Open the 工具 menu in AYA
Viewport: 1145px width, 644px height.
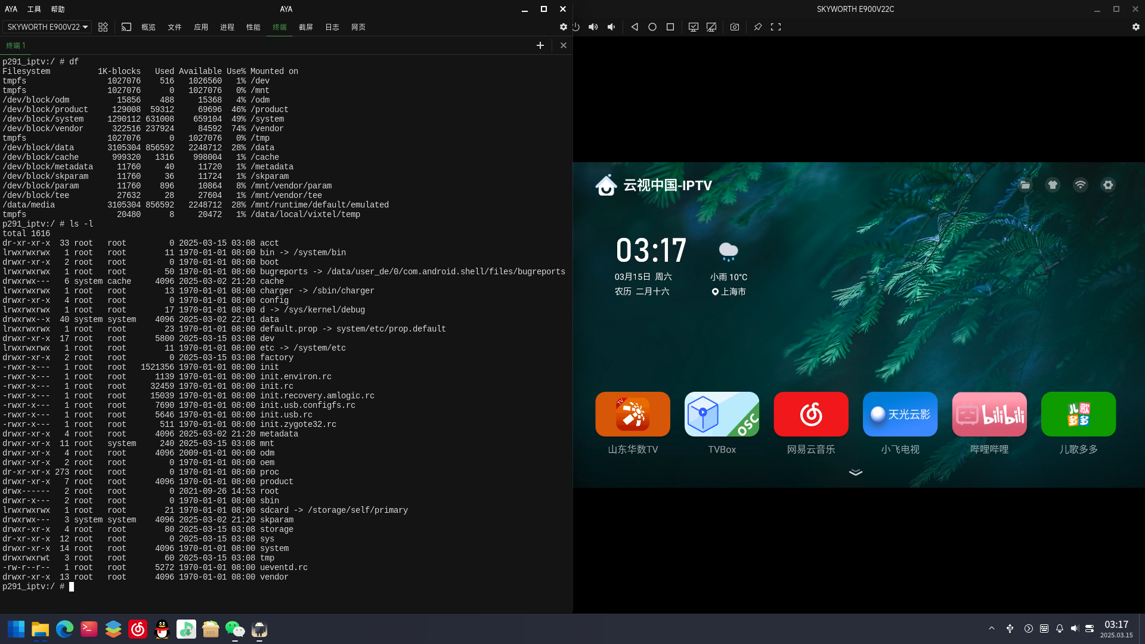coord(34,9)
